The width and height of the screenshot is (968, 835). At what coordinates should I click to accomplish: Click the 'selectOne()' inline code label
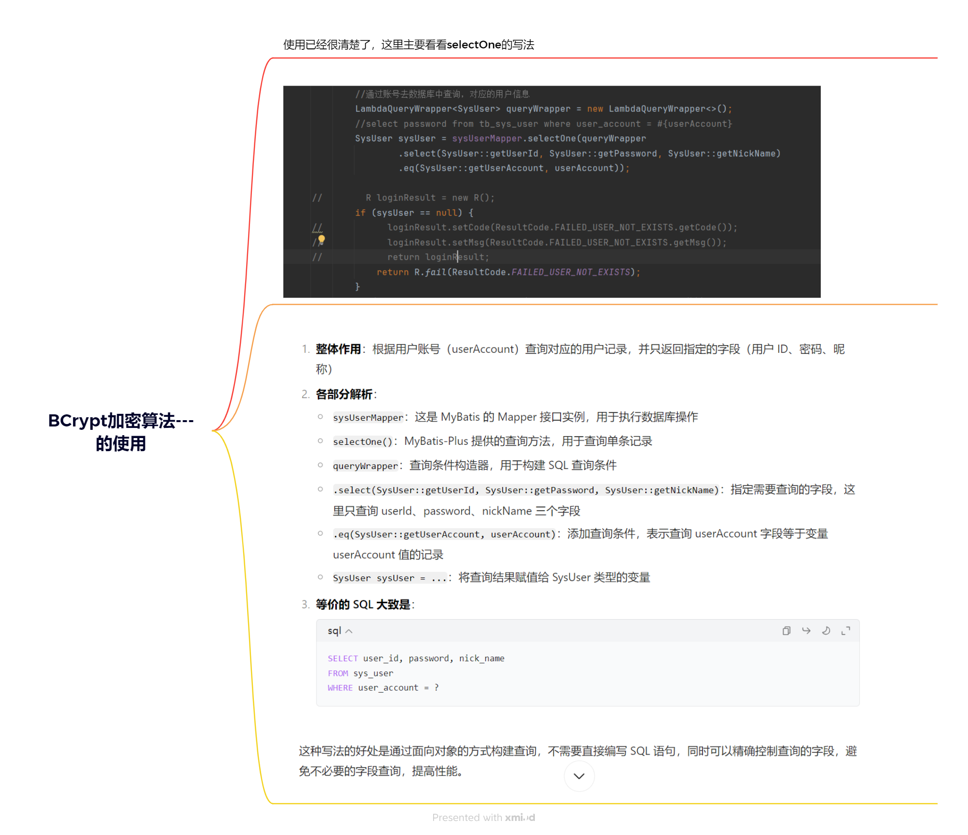[x=363, y=441]
